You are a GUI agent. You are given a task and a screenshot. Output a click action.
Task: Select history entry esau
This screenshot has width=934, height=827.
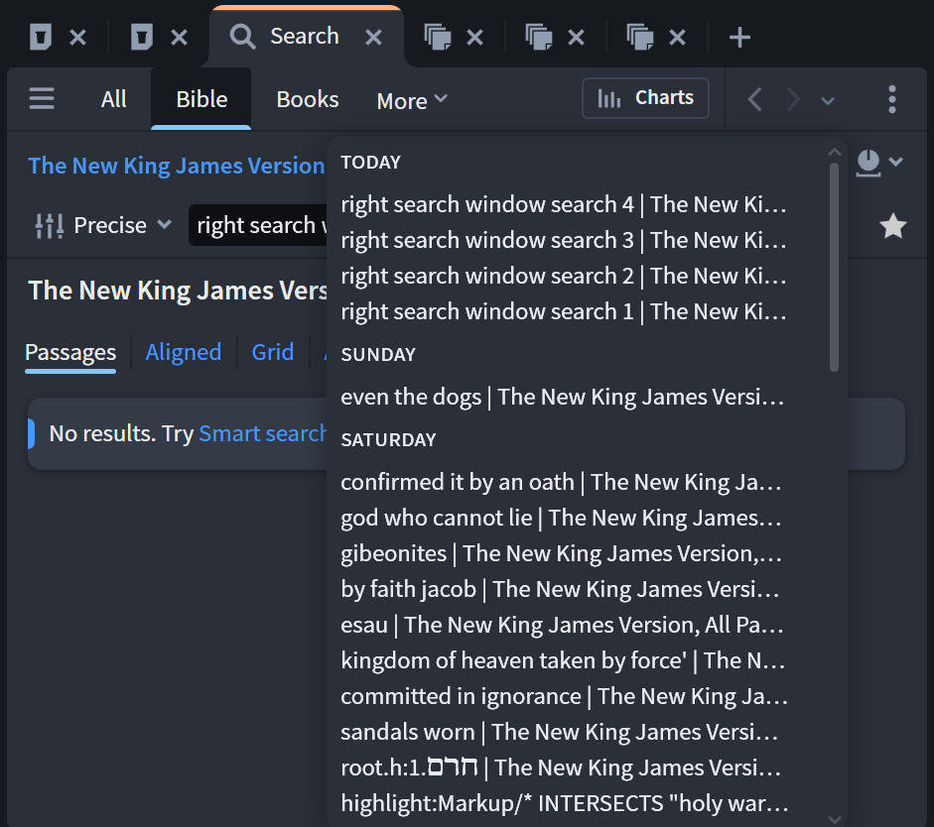[x=564, y=625]
